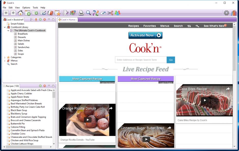Open the shopping list checklist pencil icon
This screenshot has width=239, height=151.
[66, 13]
